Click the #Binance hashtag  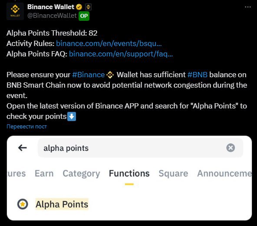click(89, 75)
